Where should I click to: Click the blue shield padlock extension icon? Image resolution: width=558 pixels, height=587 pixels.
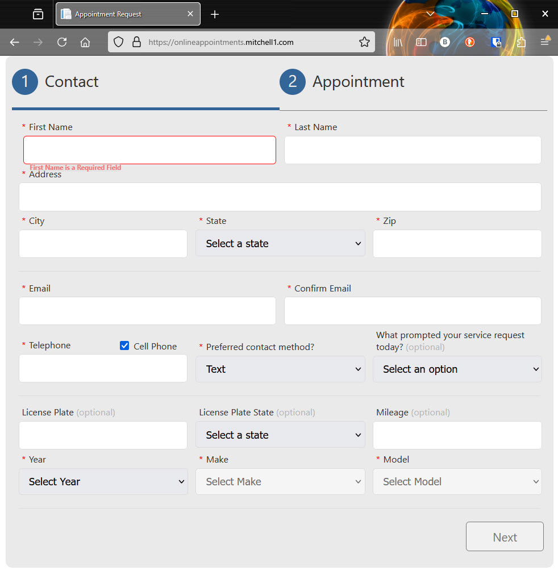tap(496, 42)
